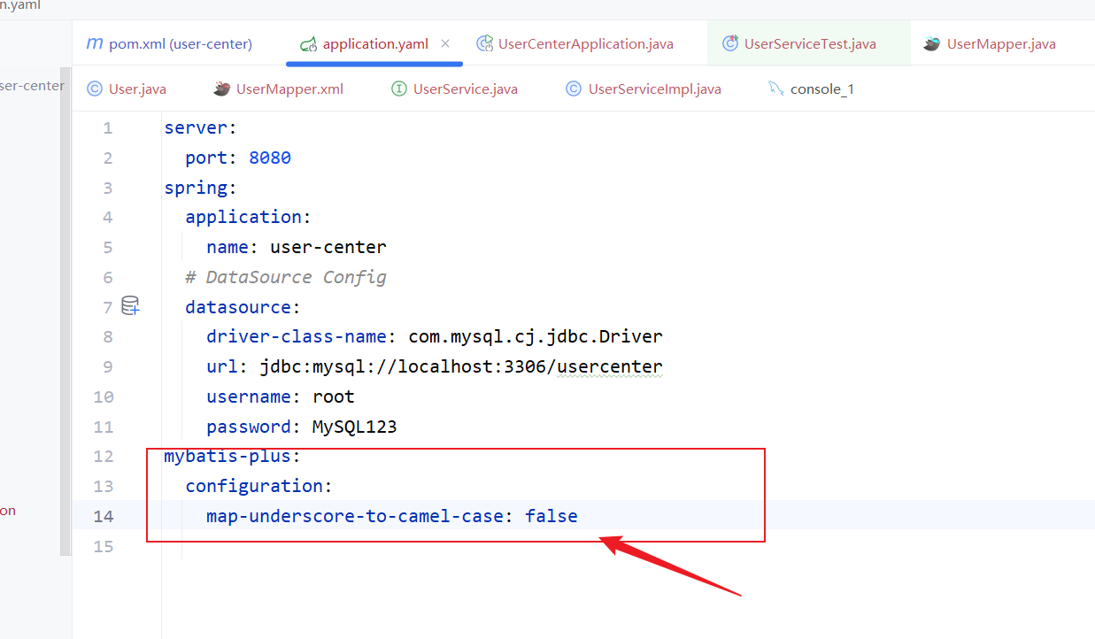Click the console_1 database console icon
This screenshot has height=639, width=1095.
pos(776,89)
